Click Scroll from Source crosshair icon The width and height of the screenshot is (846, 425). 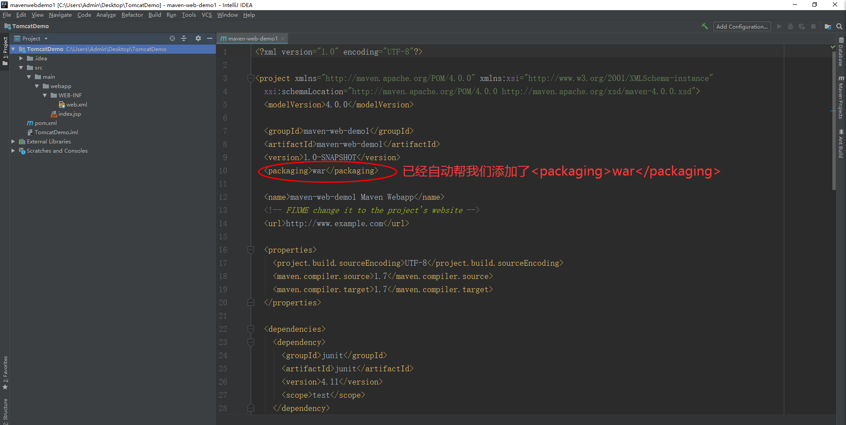coord(172,38)
